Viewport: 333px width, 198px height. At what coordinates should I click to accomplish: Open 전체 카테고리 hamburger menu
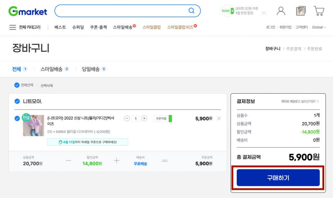(13, 27)
